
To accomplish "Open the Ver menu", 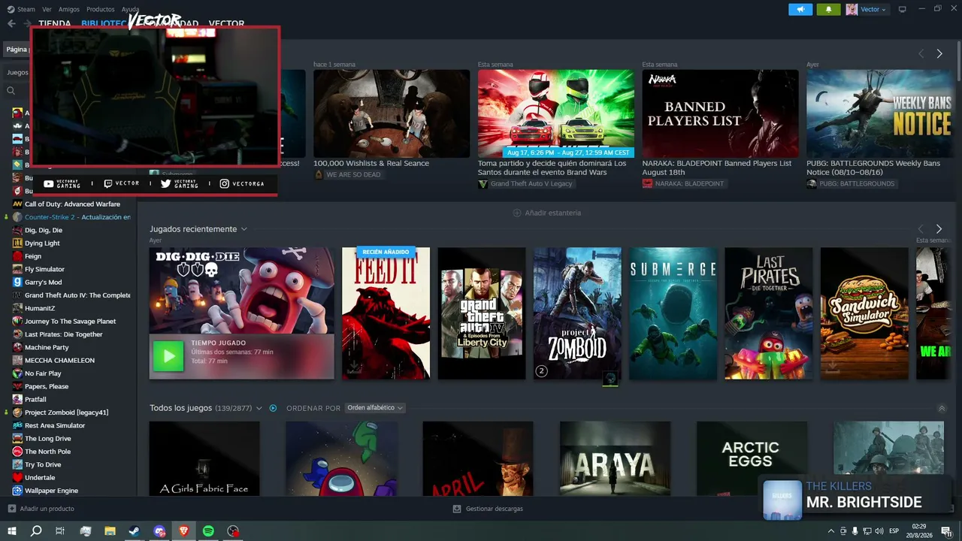I will 47,9.
